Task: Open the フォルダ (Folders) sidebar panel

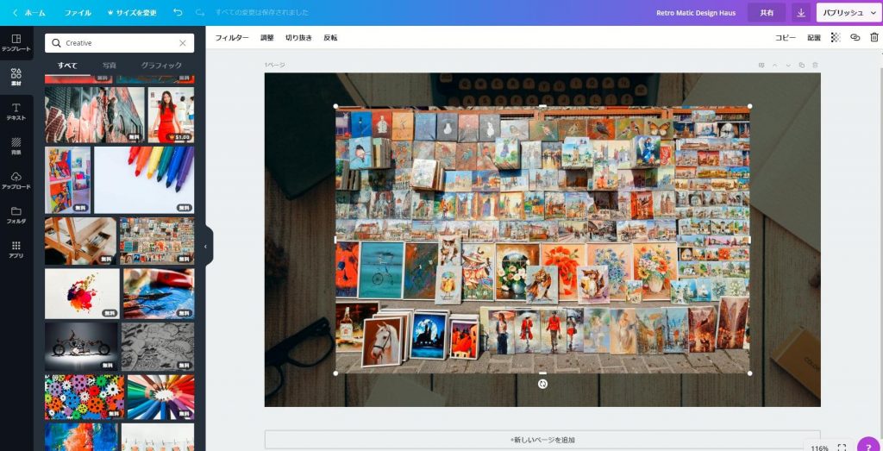Action: tap(16, 215)
